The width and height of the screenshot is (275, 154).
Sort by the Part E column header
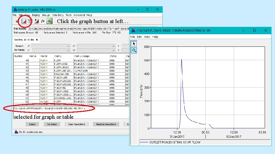[x=117, y=56]
